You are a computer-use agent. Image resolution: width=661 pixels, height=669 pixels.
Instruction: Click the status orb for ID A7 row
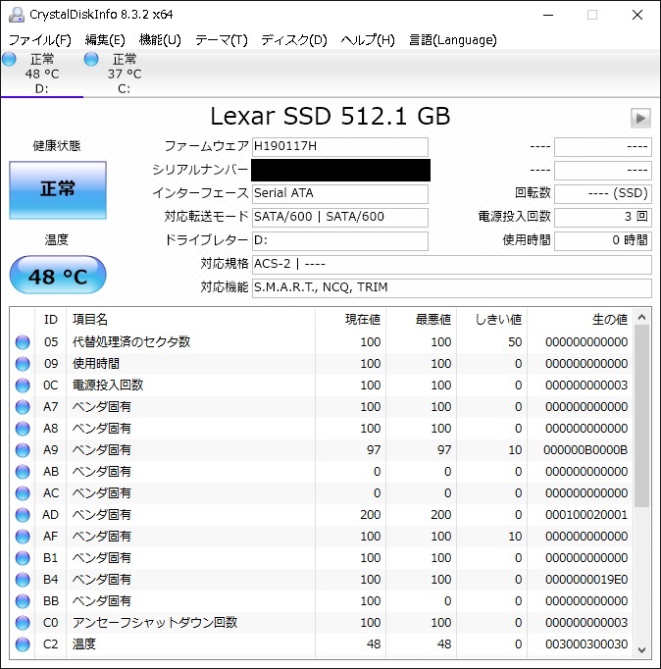tap(23, 407)
